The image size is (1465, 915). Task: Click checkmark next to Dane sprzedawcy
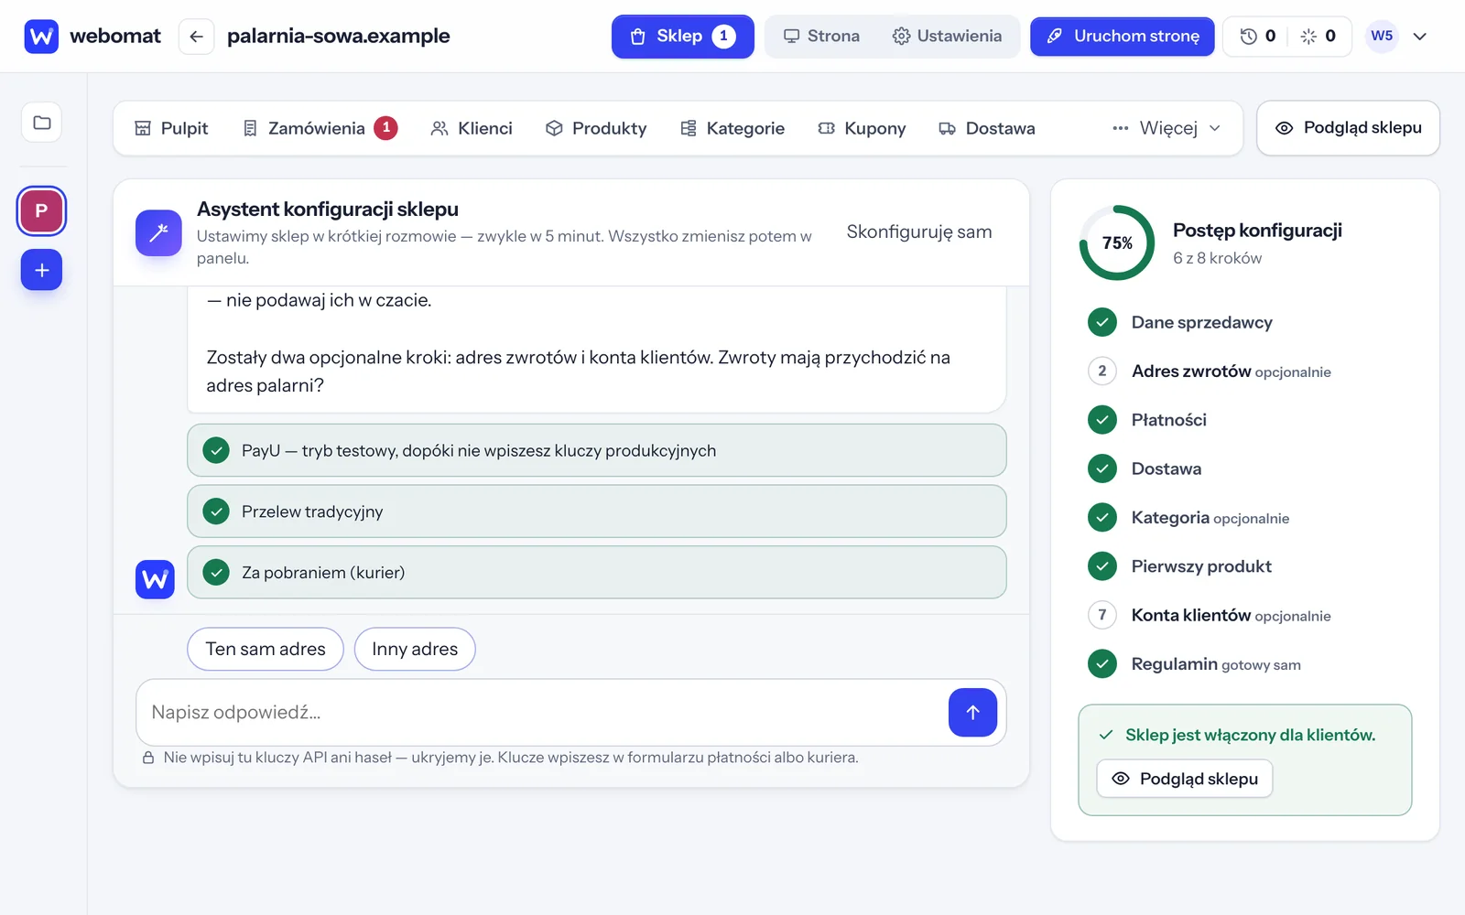click(x=1102, y=322)
